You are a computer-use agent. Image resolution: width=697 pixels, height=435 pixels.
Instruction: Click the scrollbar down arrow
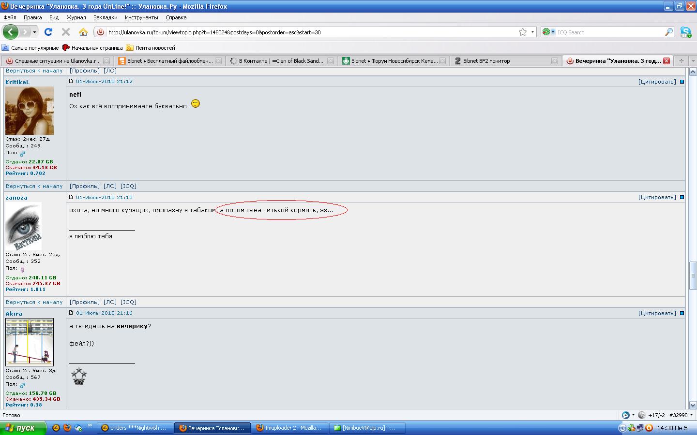(x=693, y=405)
